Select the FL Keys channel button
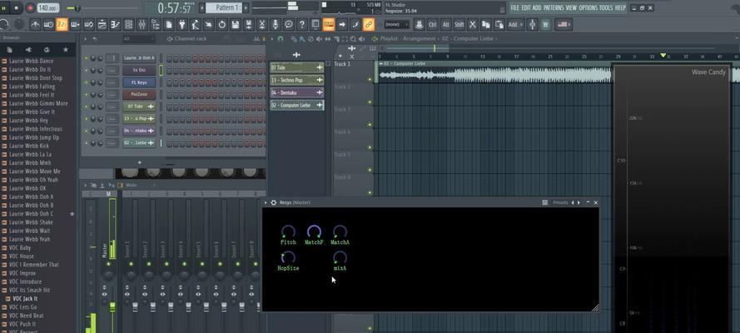This screenshot has height=333, width=740. (139, 82)
